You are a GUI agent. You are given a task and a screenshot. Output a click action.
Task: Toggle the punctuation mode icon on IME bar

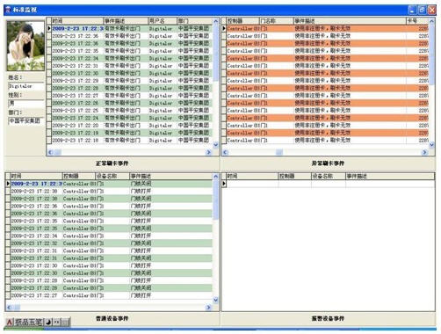click(56, 323)
